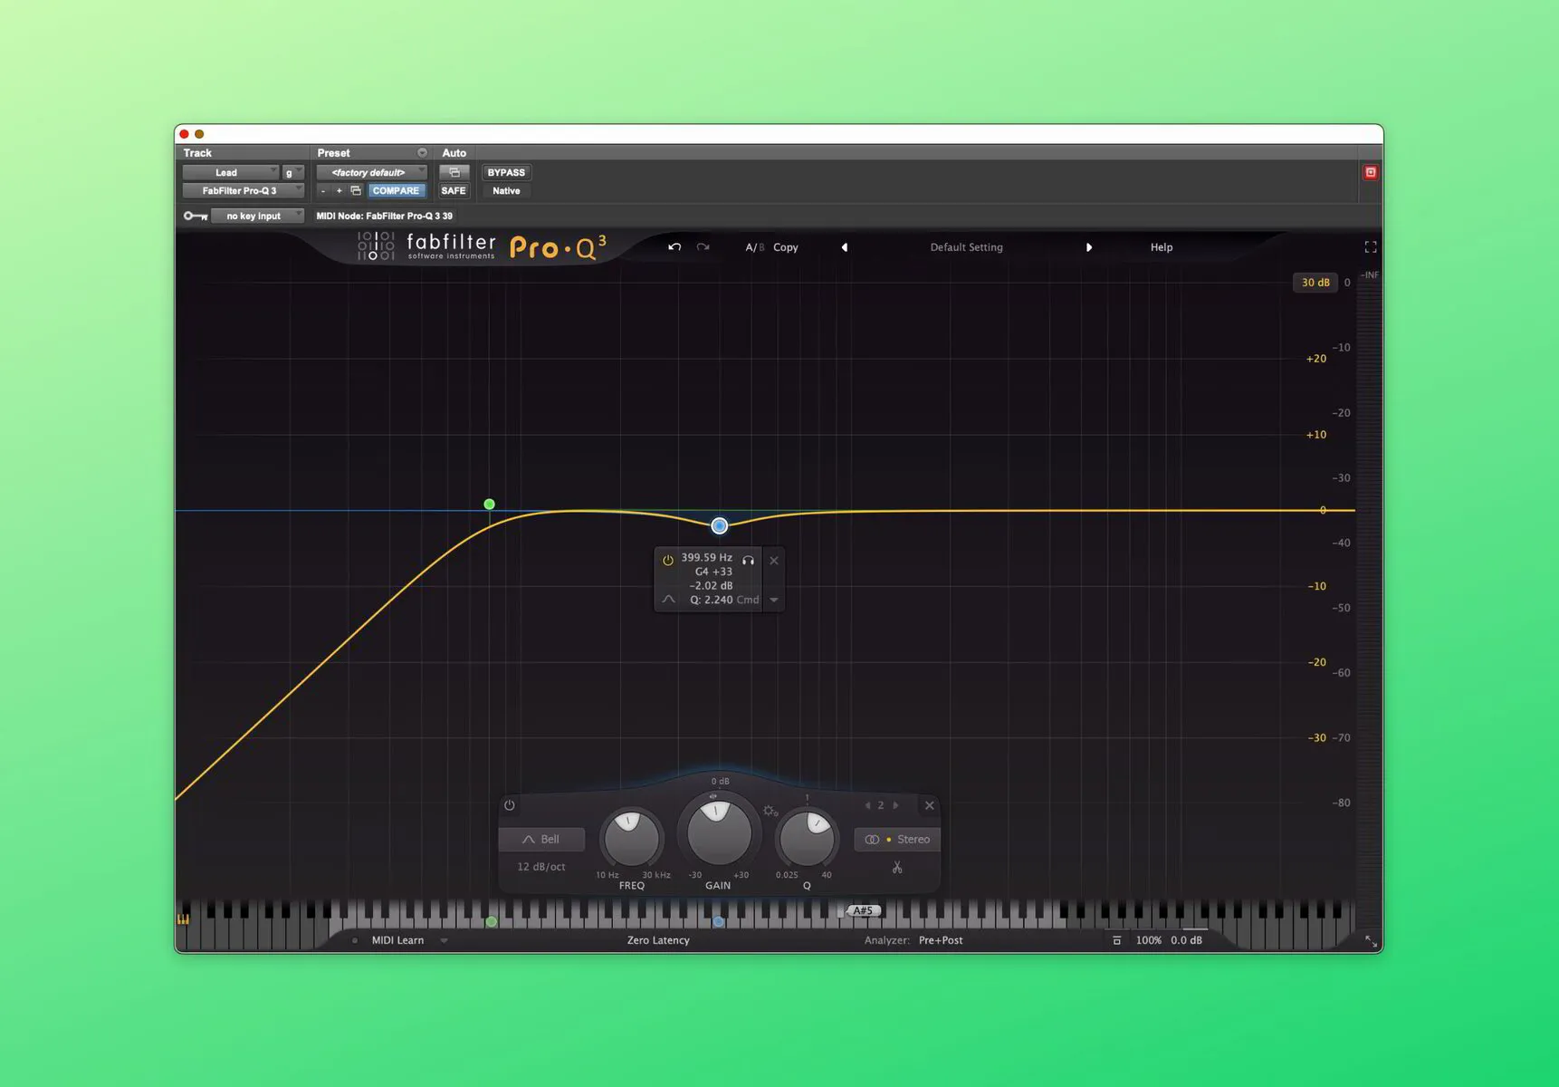
Task: Click the Native button
Action: (x=506, y=190)
